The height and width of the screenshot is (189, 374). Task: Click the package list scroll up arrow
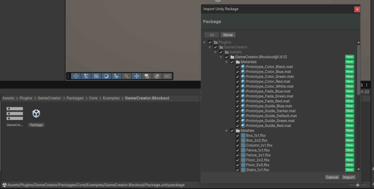point(359,42)
